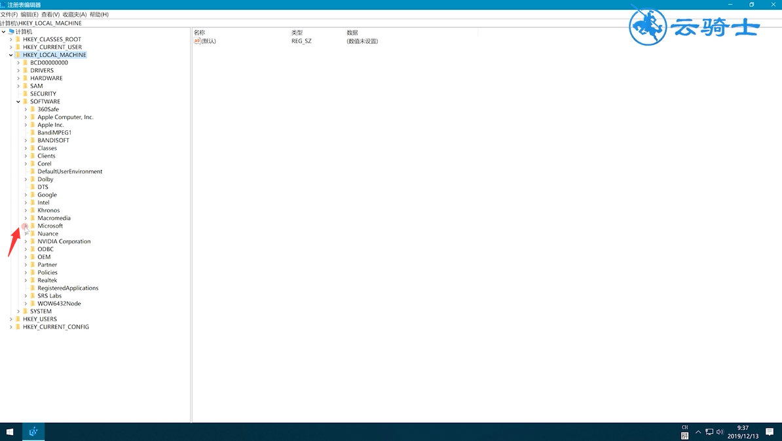This screenshot has height=441, width=782.
Task: Select the ODBC key label
Action: click(45, 249)
